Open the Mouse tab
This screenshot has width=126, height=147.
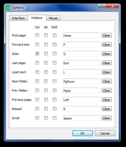(53, 18)
